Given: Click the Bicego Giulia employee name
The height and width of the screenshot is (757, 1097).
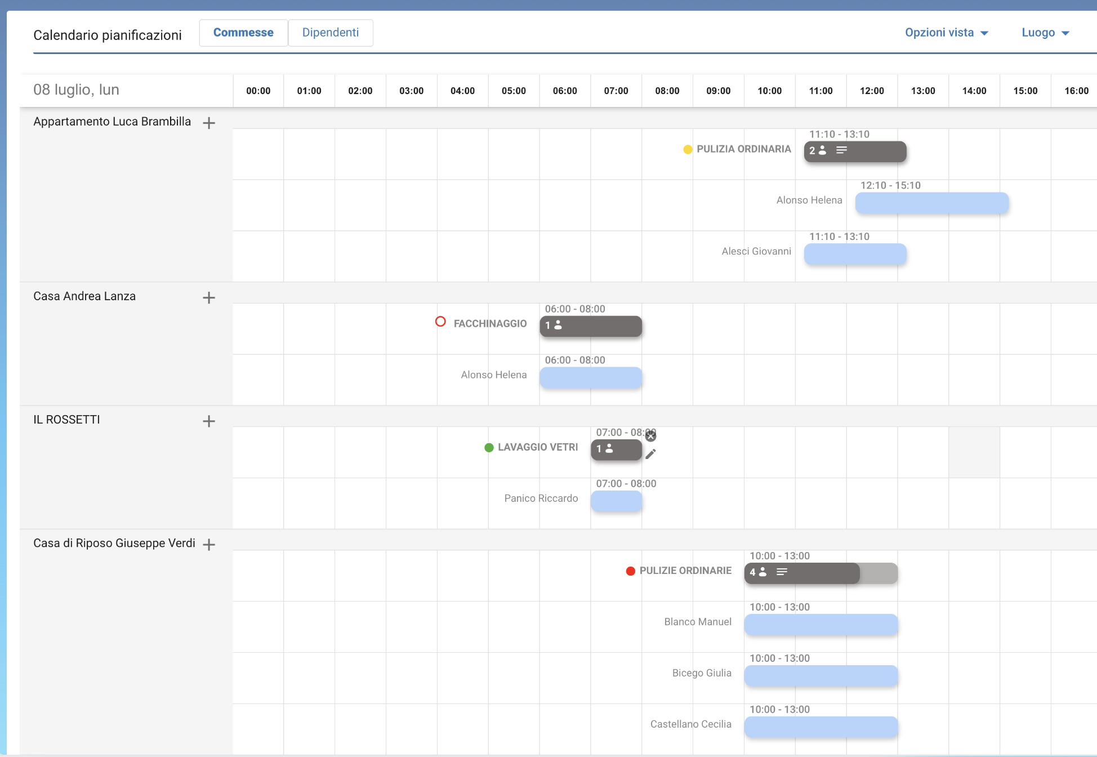Looking at the screenshot, I should pyautogui.click(x=702, y=673).
